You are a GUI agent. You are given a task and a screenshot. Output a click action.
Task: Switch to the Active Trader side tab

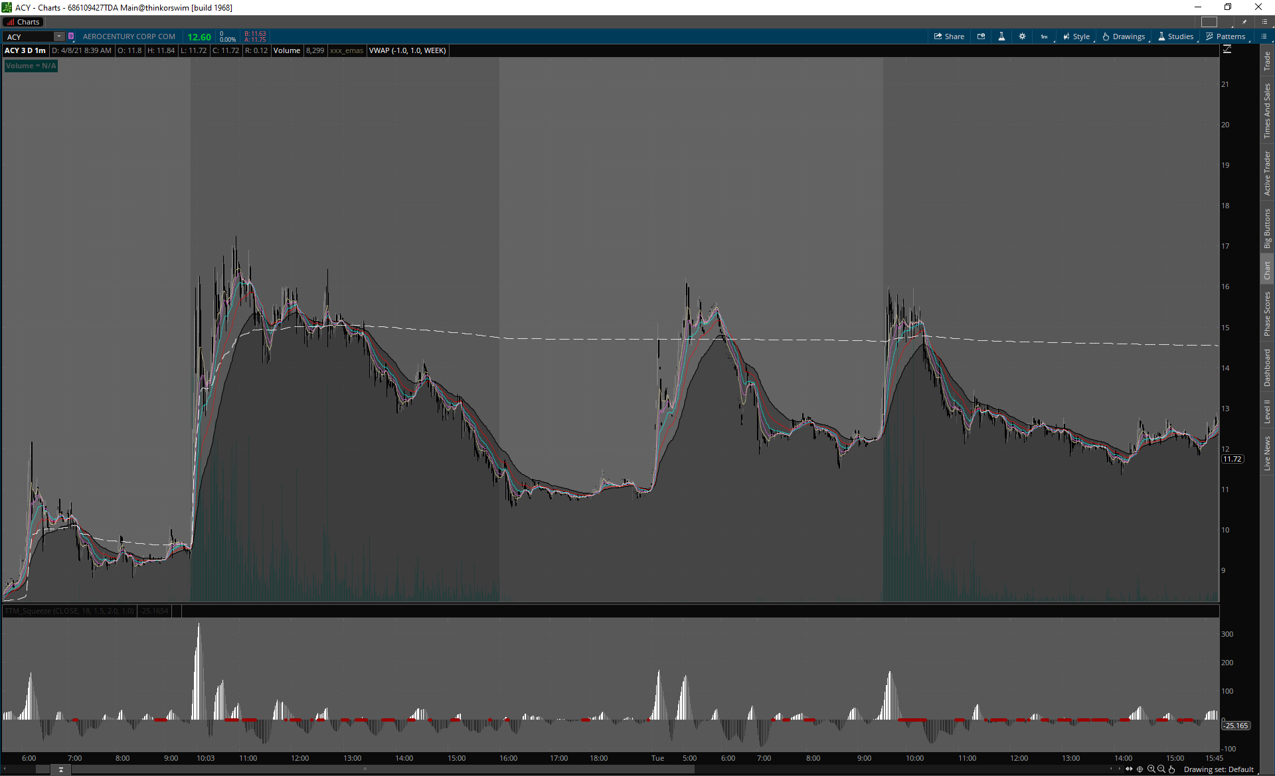[x=1267, y=173]
